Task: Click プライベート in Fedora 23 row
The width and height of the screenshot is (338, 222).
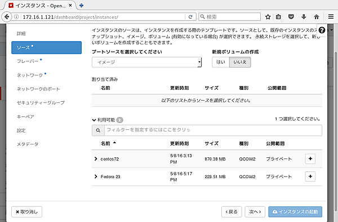Action: (279, 176)
